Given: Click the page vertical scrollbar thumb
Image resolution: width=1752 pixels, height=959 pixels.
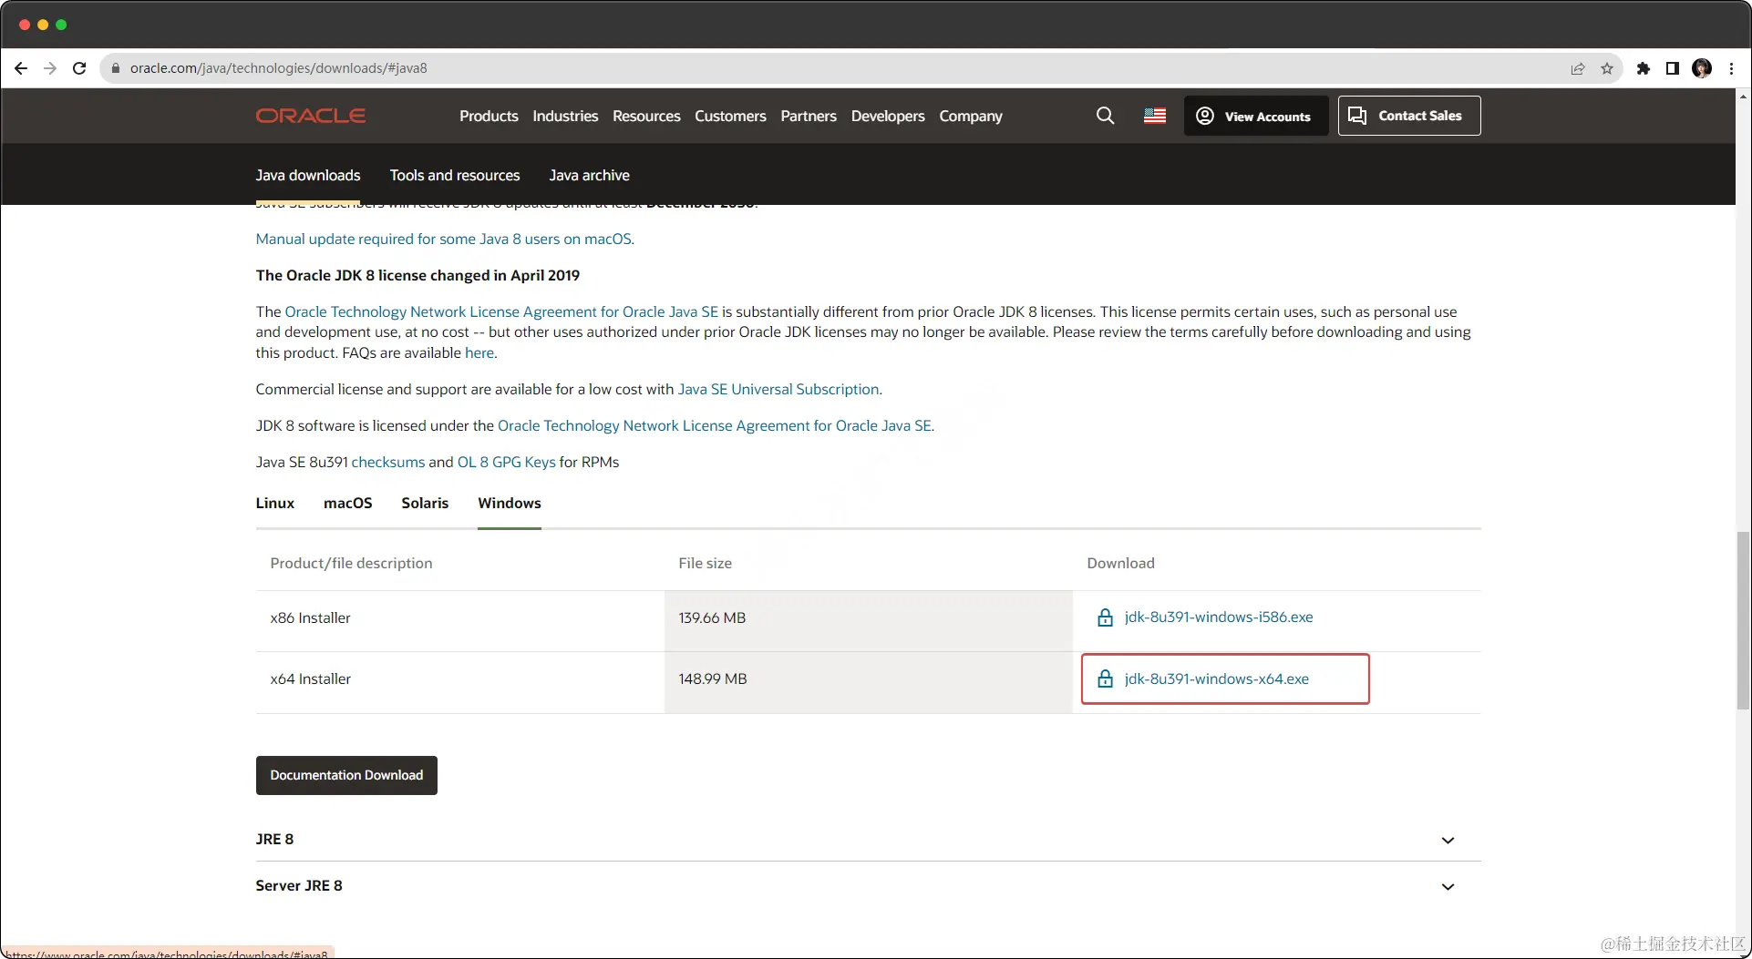Looking at the screenshot, I should click(1743, 619).
